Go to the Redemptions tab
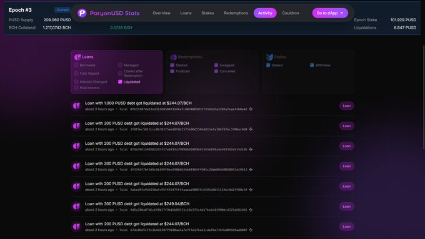 tap(236, 13)
